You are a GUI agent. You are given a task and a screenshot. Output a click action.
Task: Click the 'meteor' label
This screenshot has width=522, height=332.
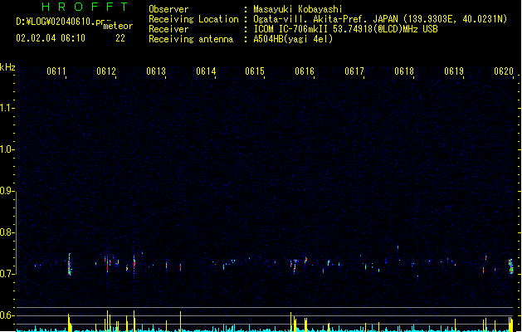pos(118,26)
